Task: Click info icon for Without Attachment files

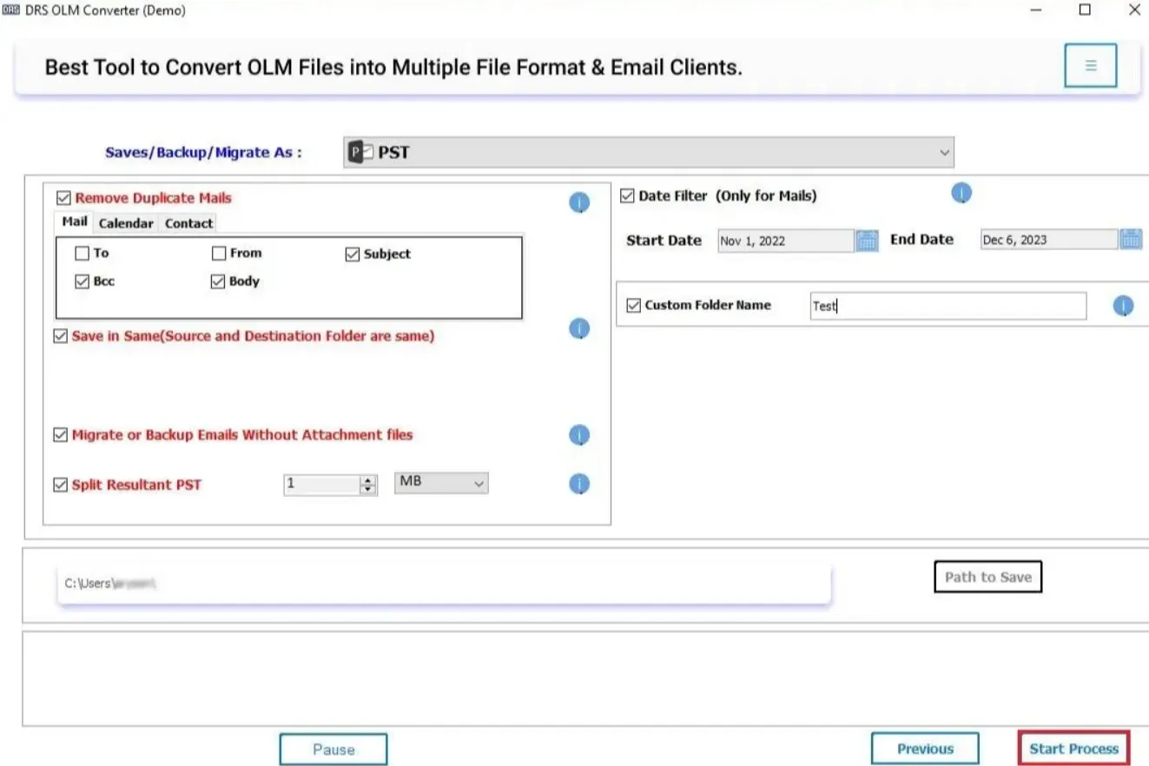Action: click(x=579, y=435)
